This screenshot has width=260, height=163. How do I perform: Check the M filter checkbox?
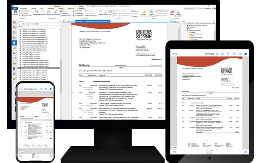(27, 24)
